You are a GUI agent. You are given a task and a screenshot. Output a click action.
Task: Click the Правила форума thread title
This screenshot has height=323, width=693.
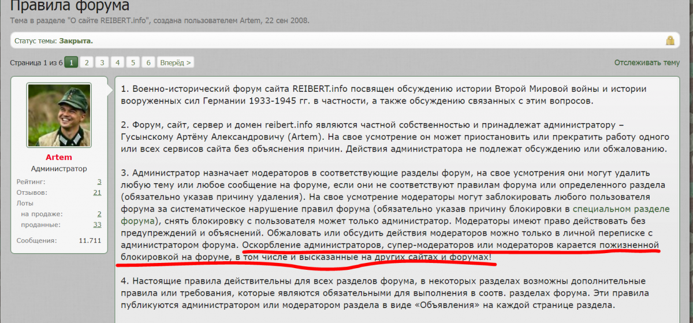pos(70,7)
